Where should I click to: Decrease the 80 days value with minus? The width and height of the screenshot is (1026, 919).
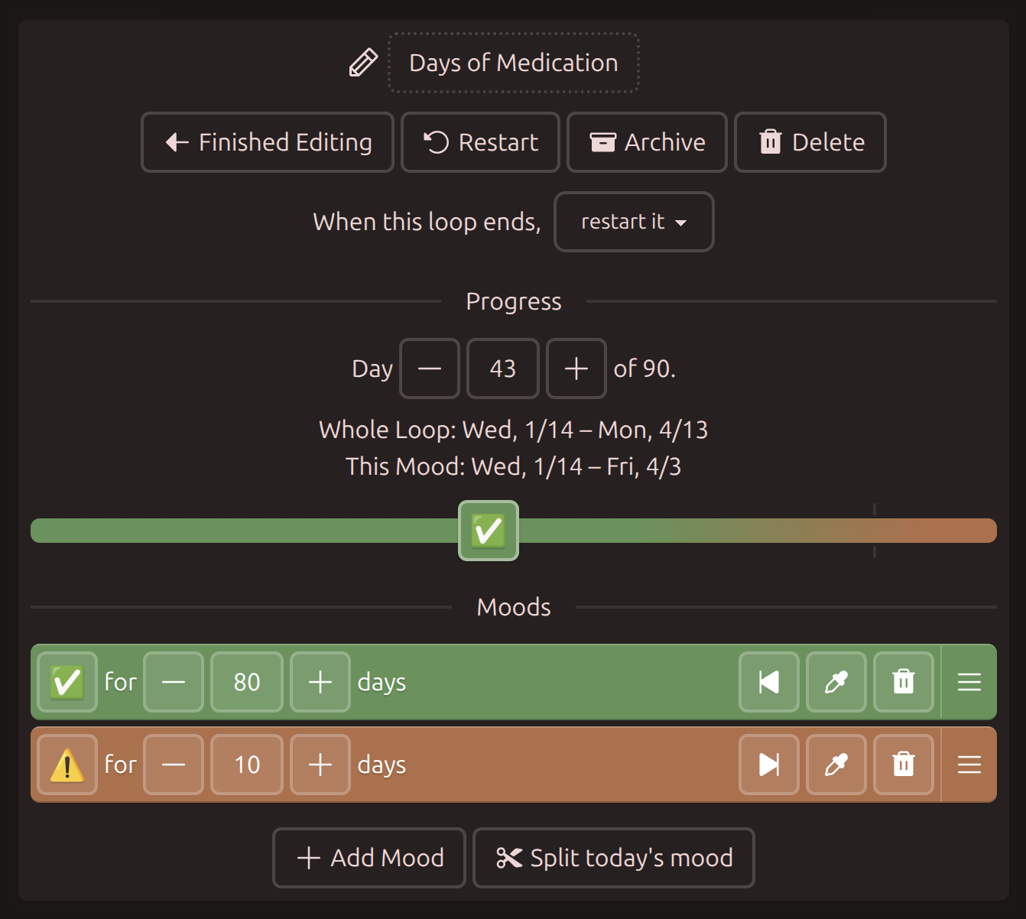[x=173, y=682]
